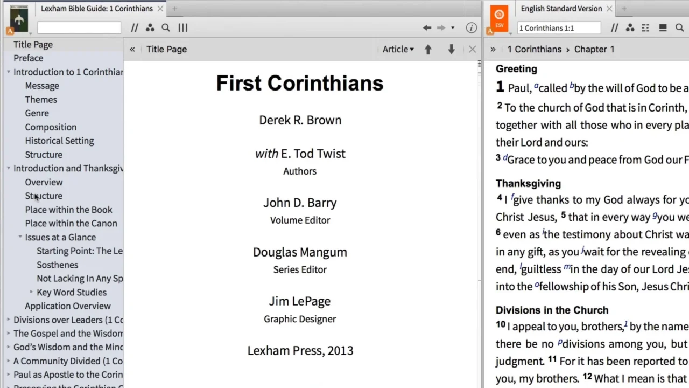689x388 pixels.
Task: Click 1 Corinthians in the ESV breadcrumb
Action: coord(534,49)
